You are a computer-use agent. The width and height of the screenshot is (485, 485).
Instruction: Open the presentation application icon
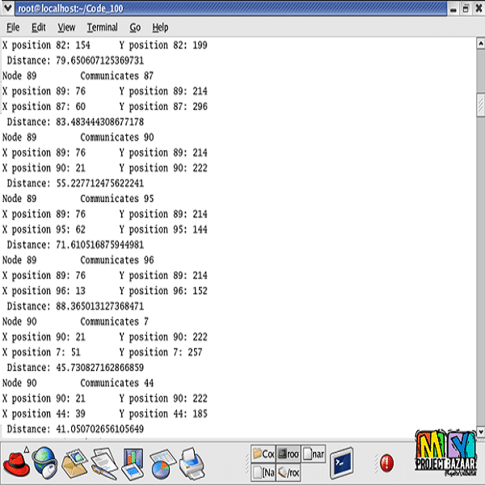pyautogui.click(x=132, y=463)
